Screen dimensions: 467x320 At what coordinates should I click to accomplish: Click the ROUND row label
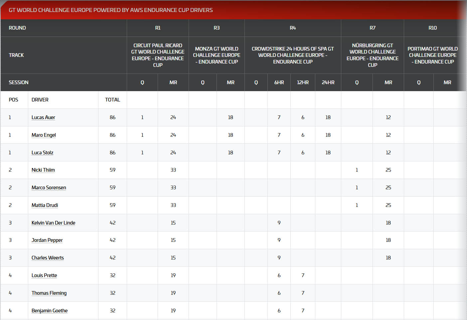click(17, 28)
